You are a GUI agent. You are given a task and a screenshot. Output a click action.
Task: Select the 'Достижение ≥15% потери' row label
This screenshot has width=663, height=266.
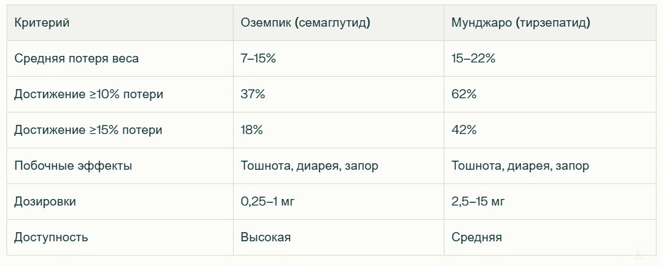pos(88,130)
